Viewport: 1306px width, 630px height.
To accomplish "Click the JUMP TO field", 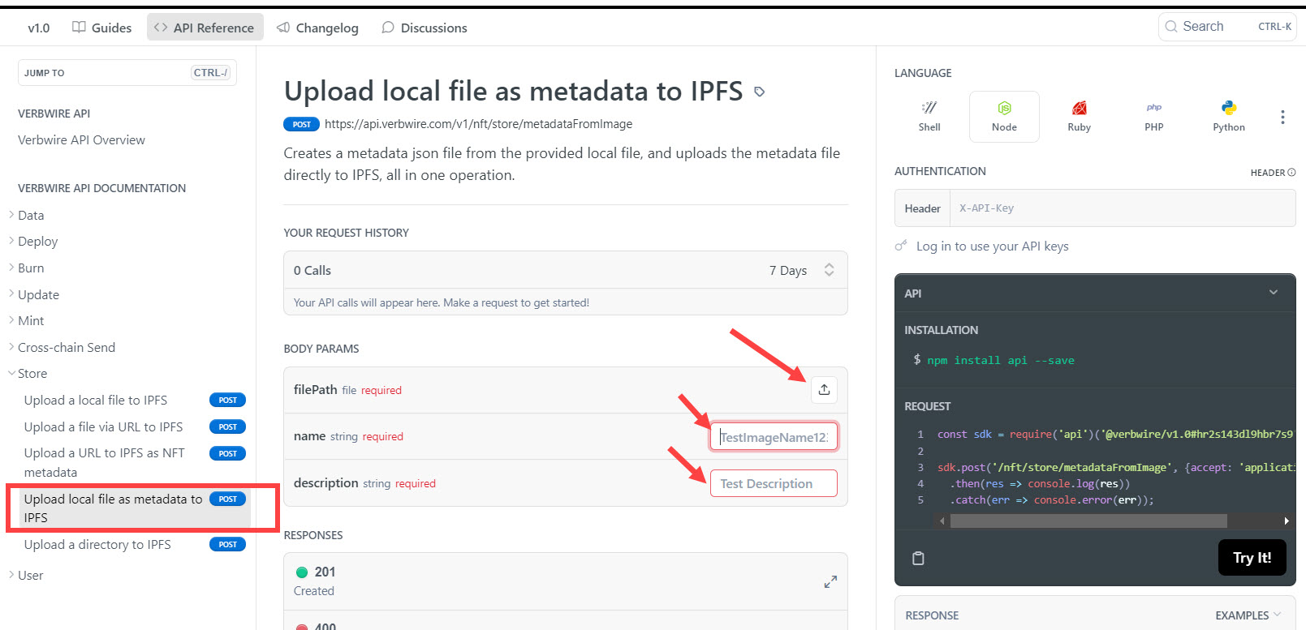I will click(127, 73).
